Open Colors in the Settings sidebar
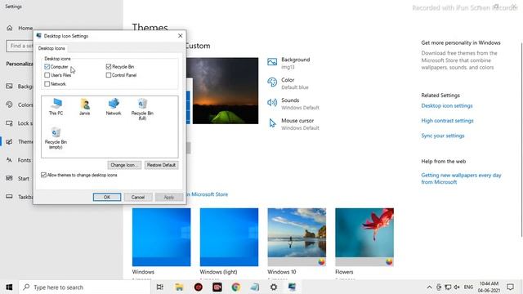The width and height of the screenshot is (523, 294). (20, 105)
